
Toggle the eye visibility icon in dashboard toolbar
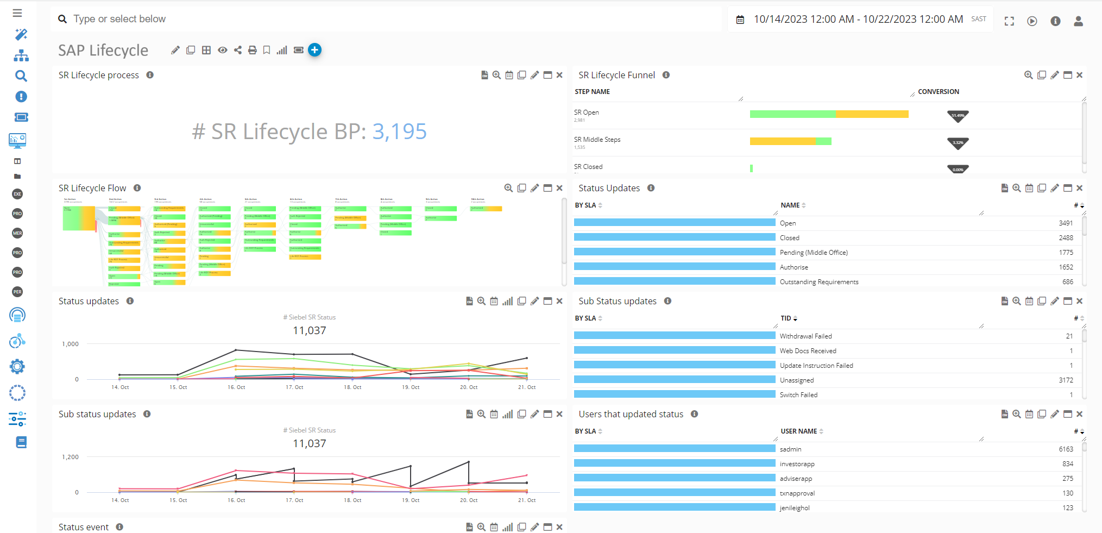pyautogui.click(x=223, y=50)
